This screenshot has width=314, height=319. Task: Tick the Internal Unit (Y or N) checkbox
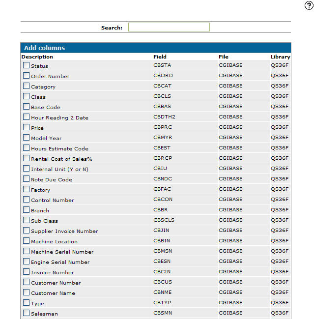26,169
